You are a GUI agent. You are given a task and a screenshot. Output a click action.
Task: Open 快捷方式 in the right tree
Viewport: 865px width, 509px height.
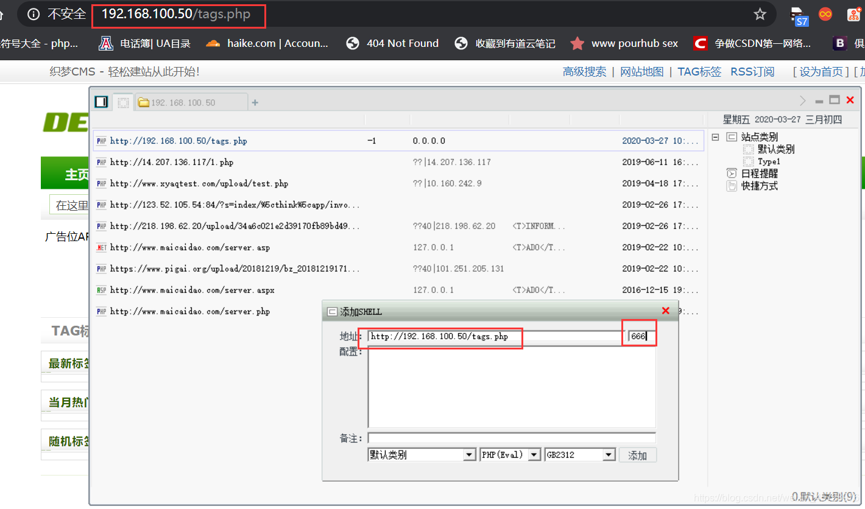click(759, 186)
